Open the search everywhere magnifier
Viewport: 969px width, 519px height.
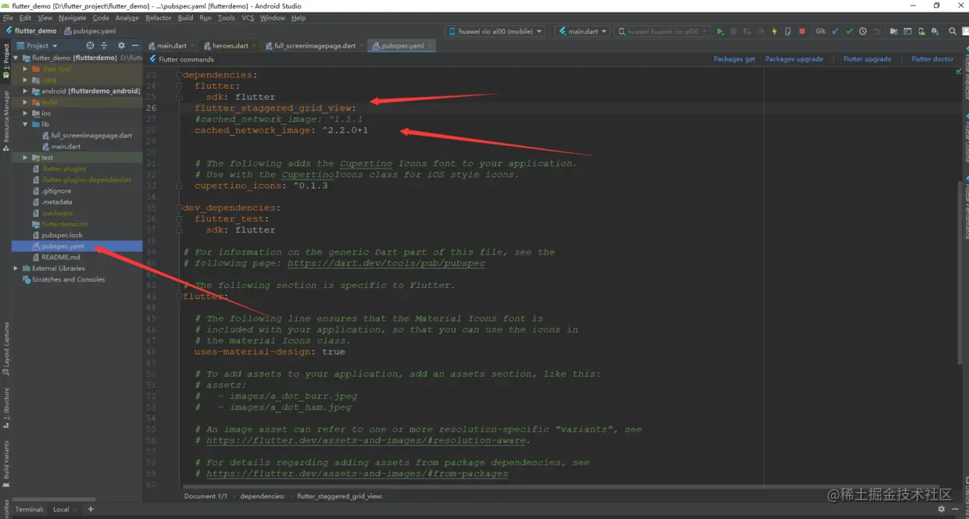(x=953, y=31)
